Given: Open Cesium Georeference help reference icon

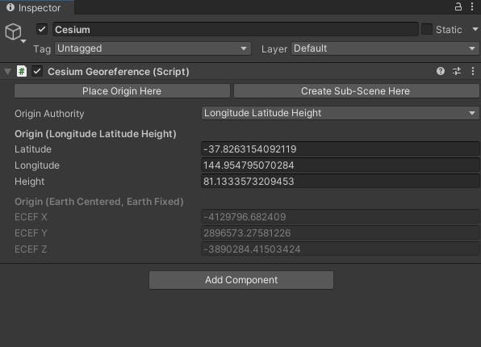Looking at the screenshot, I should pos(441,71).
